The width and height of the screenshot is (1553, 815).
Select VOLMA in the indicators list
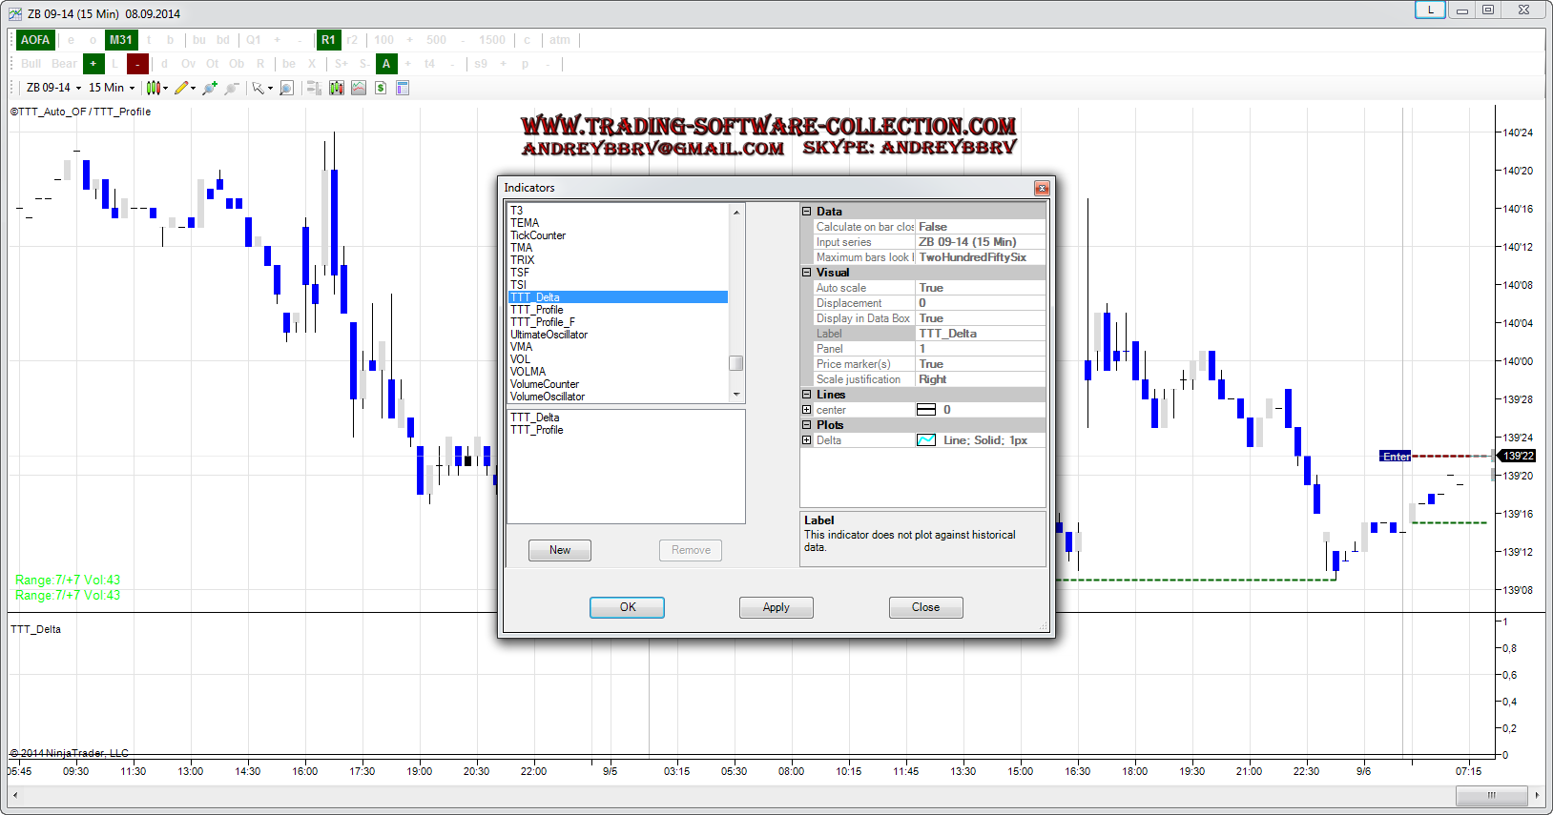pos(528,372)
